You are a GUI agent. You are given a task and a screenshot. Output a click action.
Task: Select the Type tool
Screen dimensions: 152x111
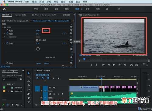[29, 102]
